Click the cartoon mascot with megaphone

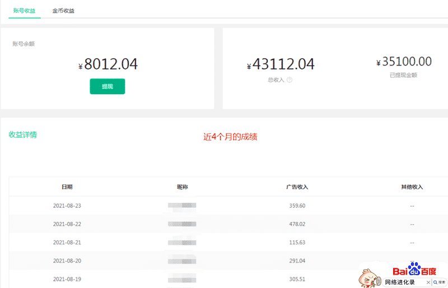[368, 277]
